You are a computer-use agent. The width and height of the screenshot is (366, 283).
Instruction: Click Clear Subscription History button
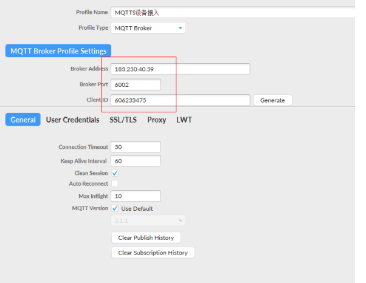click(x=153, y=253)
